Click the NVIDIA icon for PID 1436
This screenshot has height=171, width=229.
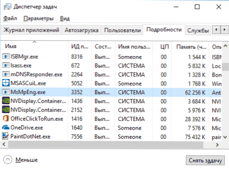[x=6, y=100]
